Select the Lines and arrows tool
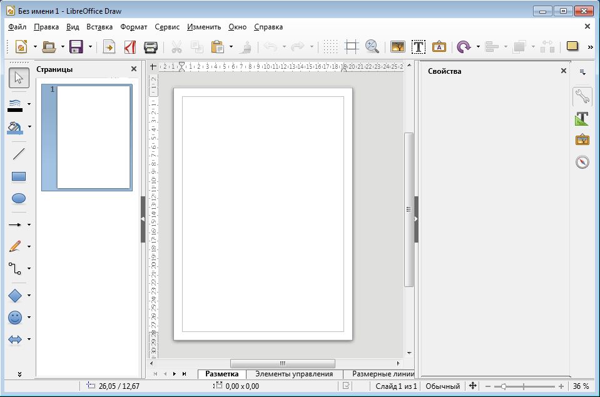This screenshot has width=600, height=397. click(15, 225)
